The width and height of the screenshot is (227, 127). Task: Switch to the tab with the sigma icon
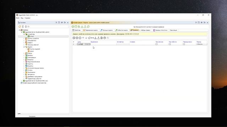(x=160, y=30)
